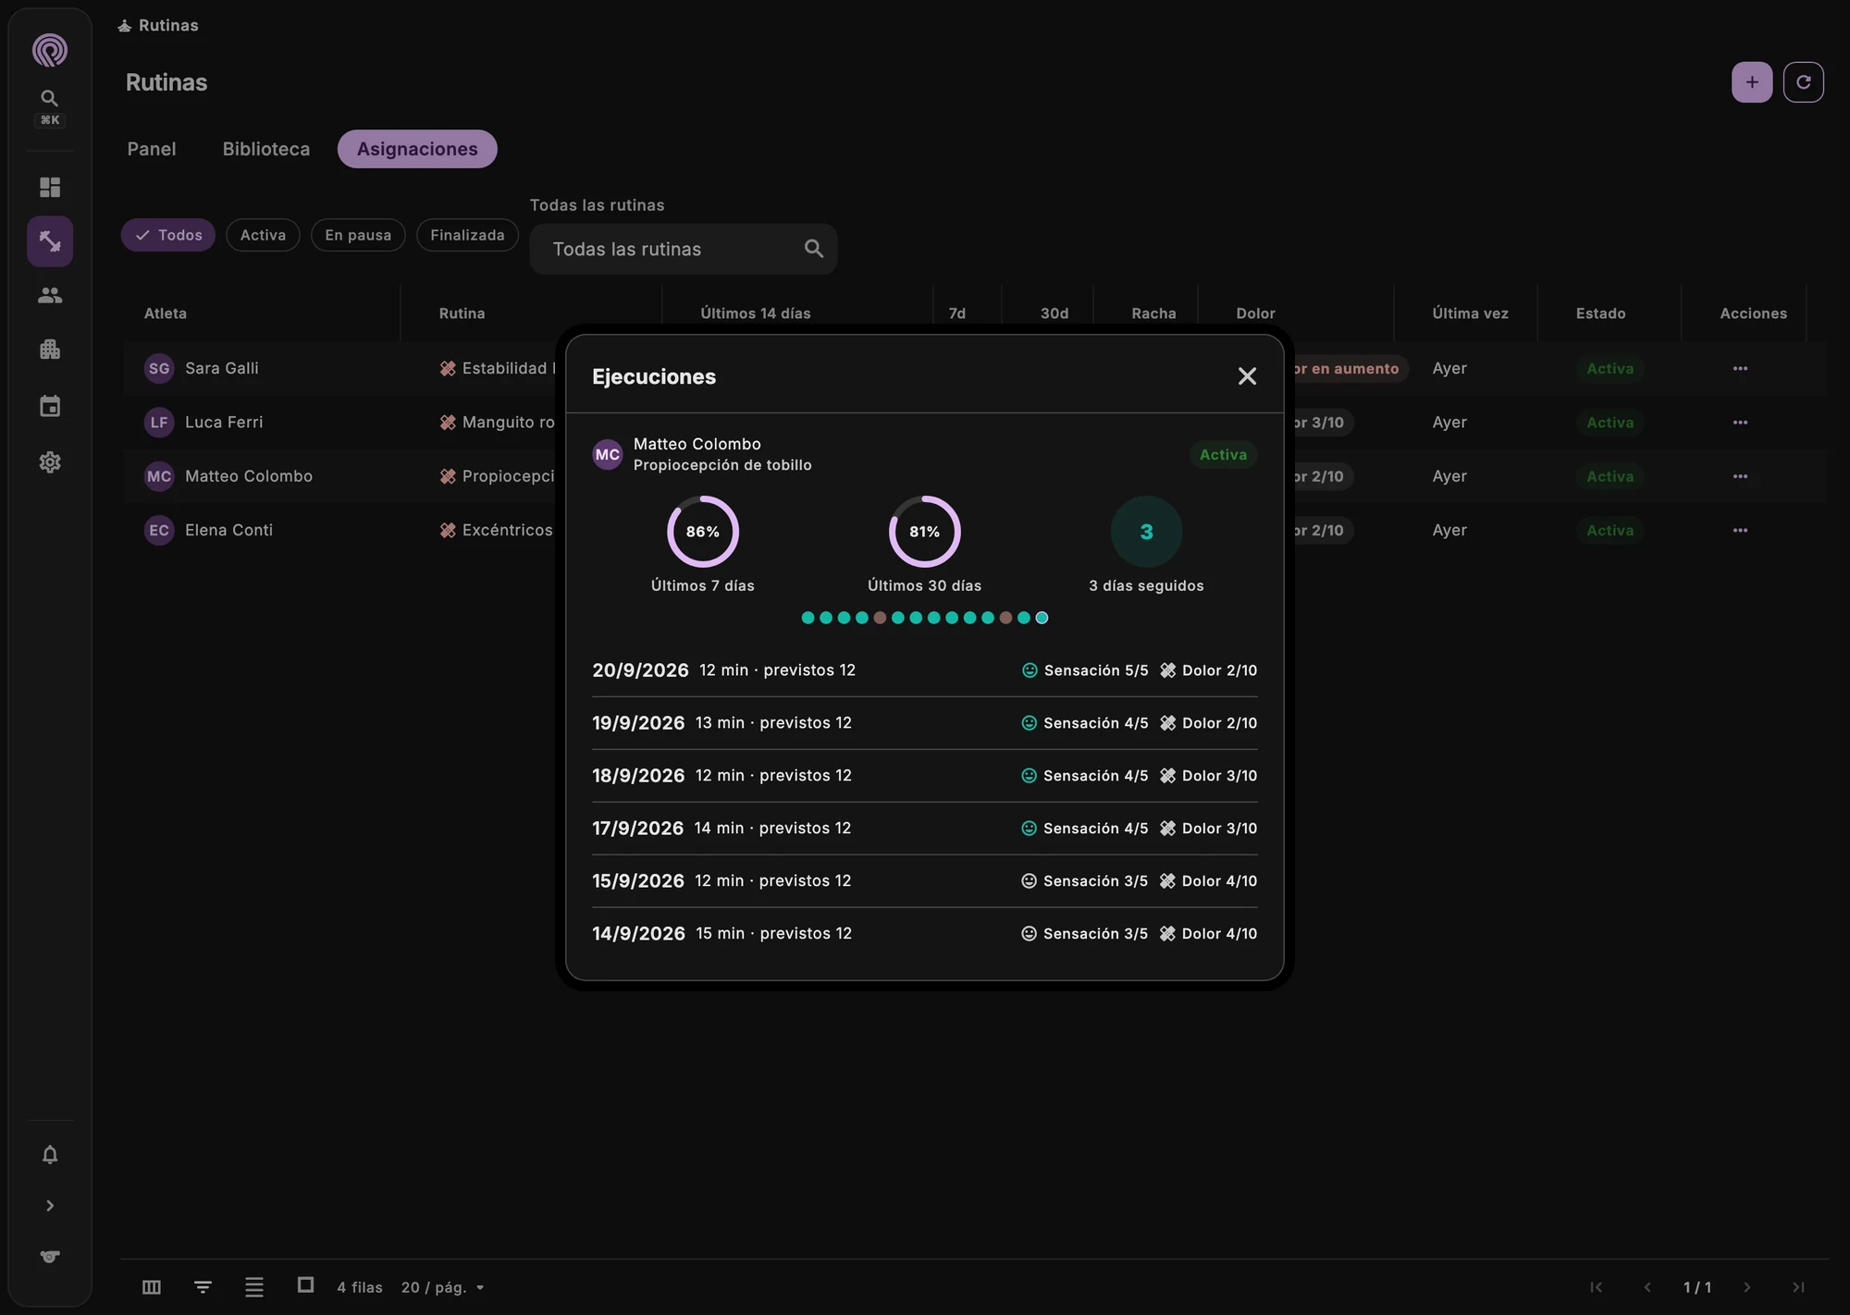Select the Todos filter chip
This screenshot has height=1315, width=1850.
coord(168,235)
